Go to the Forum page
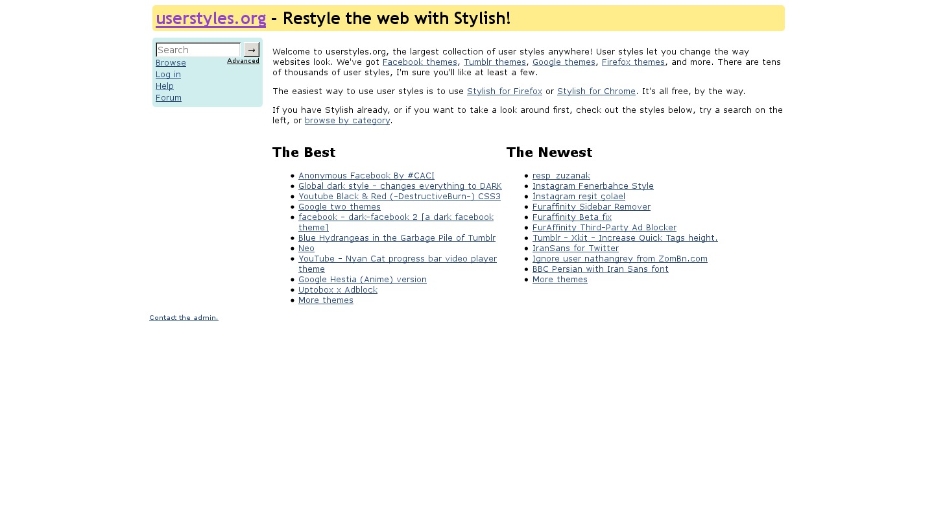934x508 pixels. [x=169, y=98]
